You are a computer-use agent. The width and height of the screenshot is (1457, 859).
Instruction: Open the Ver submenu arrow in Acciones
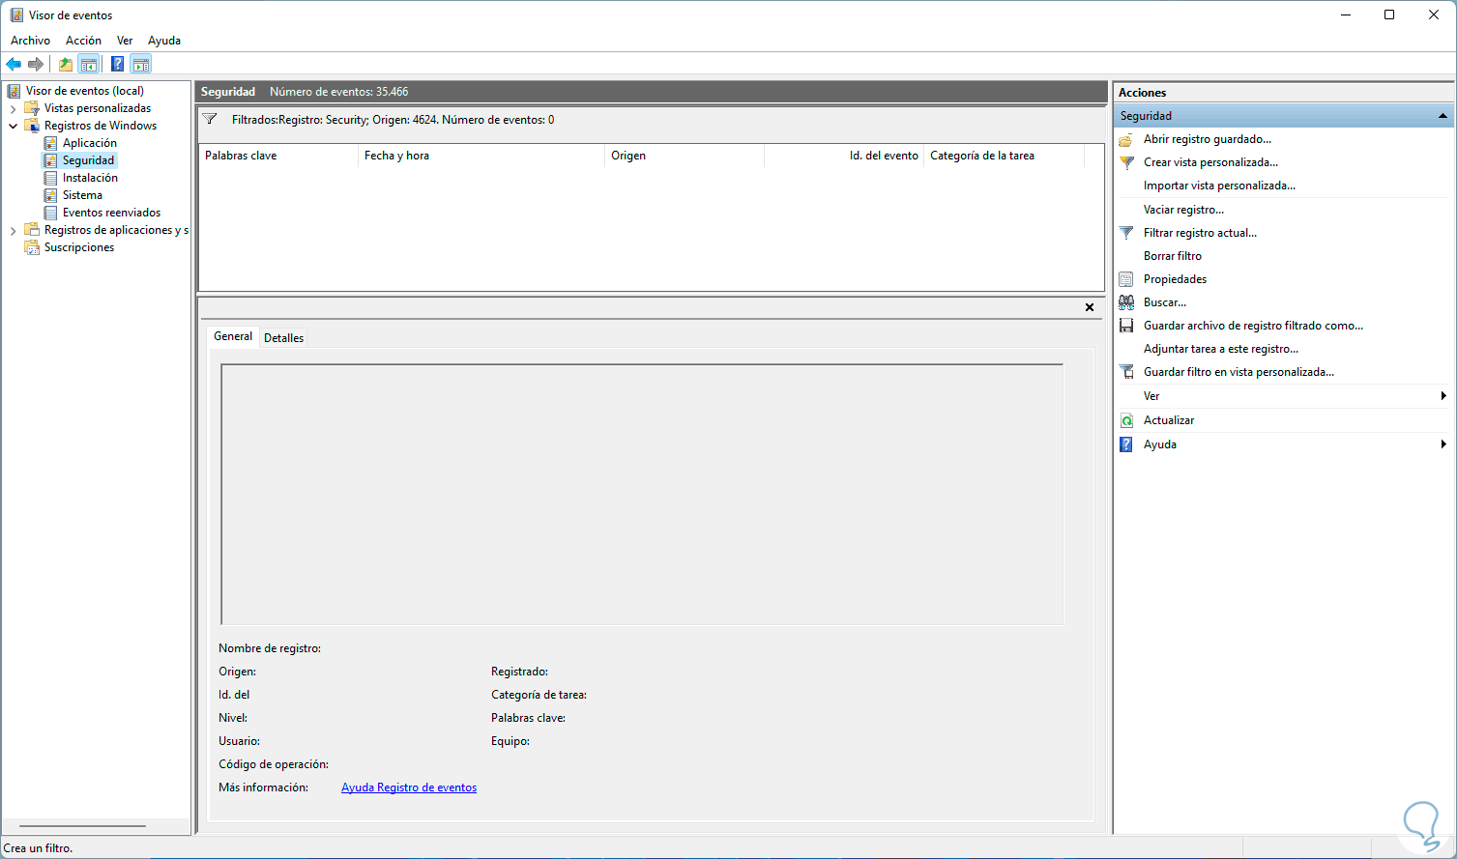tap(1443, 396)
